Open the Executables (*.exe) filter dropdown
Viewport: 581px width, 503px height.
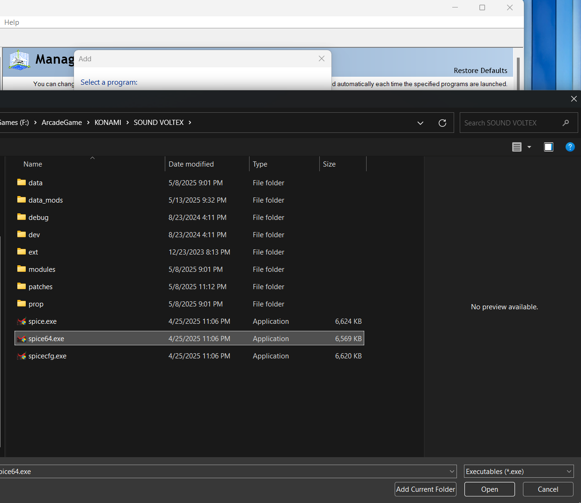[x=519, y=472]
